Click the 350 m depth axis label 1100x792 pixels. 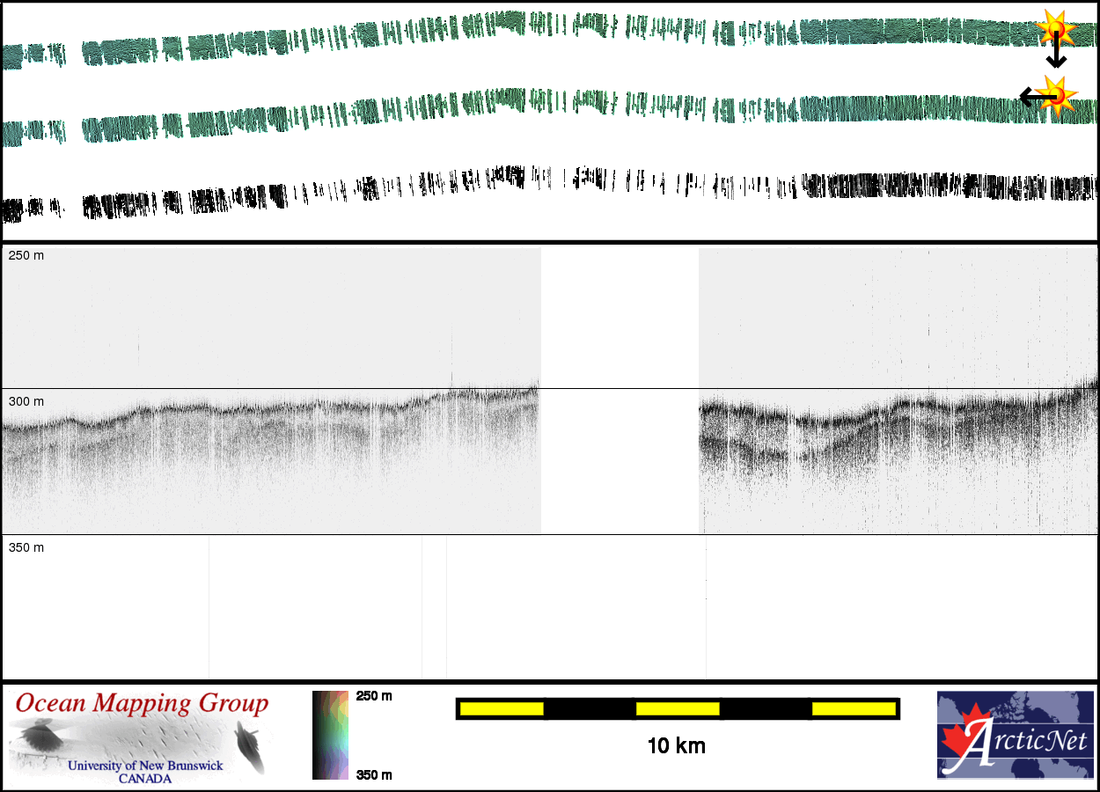point(26,547)
